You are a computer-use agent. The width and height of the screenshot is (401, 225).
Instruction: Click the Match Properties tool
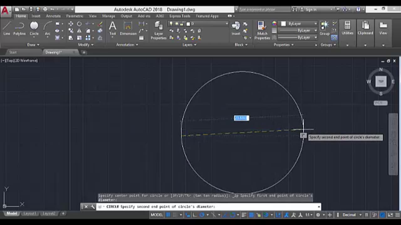coord(262,30)
